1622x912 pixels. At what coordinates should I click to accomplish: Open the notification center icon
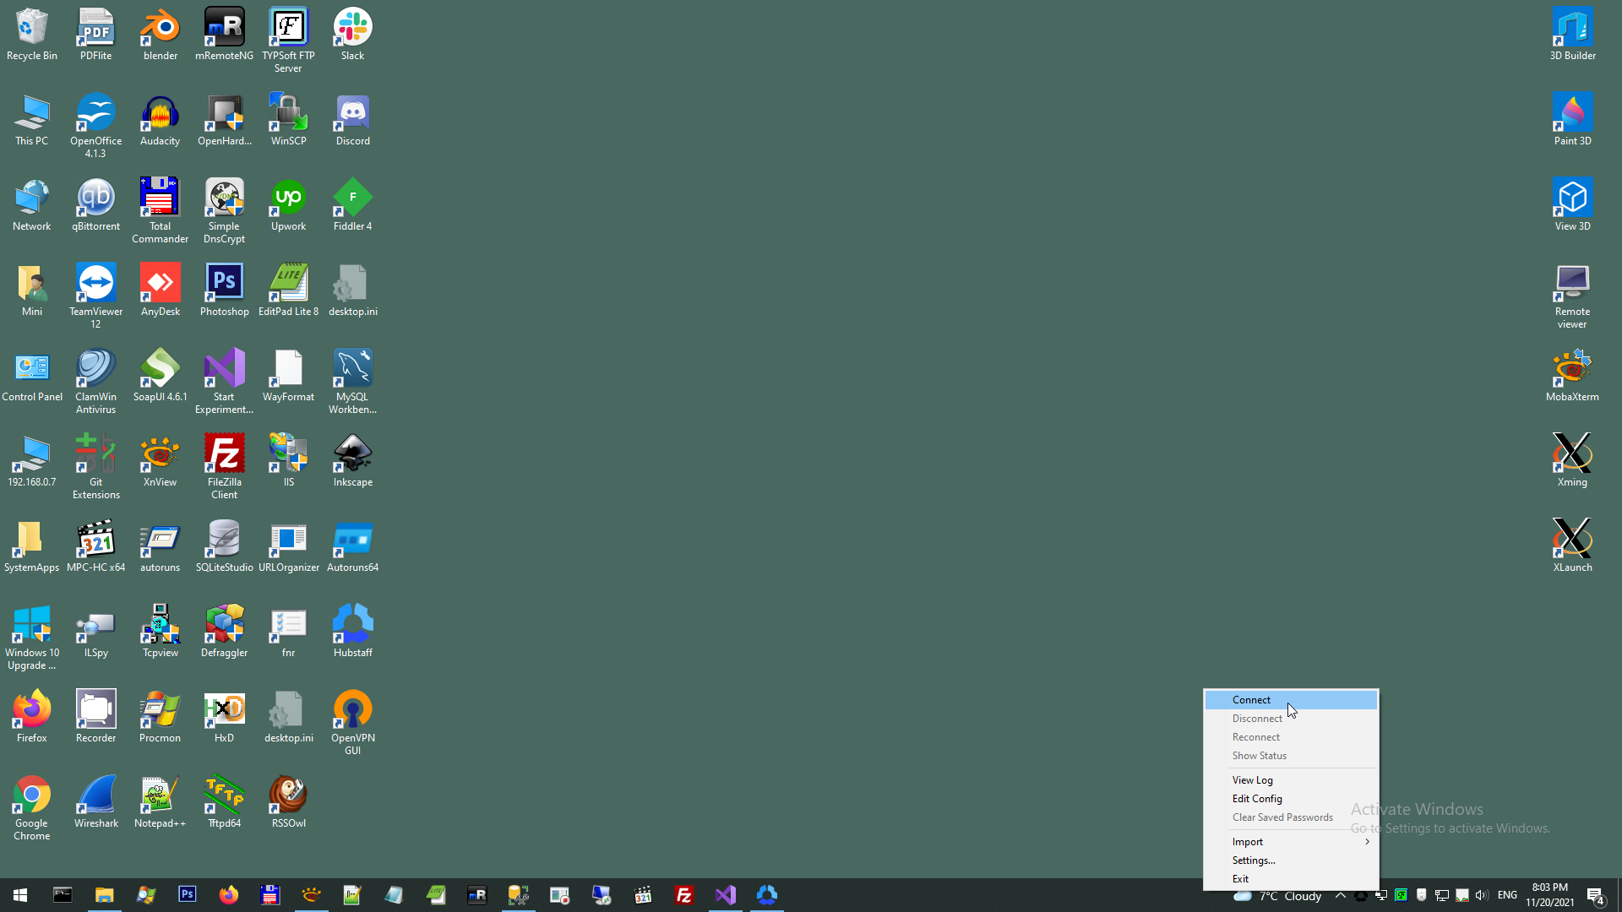pos(1595,895)
